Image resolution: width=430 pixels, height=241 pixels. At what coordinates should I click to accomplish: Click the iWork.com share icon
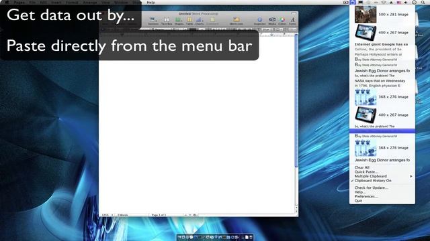(236, 21)
